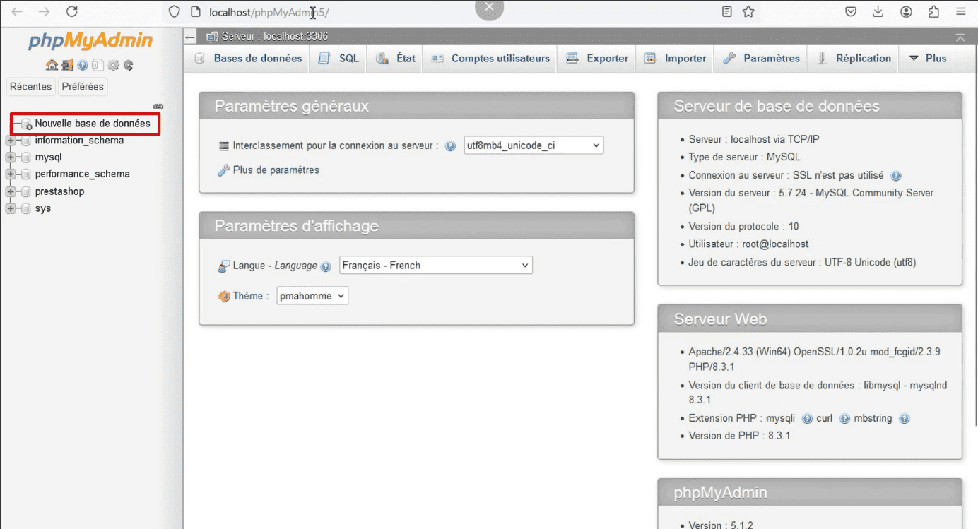Select the sys database name
The width and height of the screenshot is (978, 529).
(x=43, y=208)
